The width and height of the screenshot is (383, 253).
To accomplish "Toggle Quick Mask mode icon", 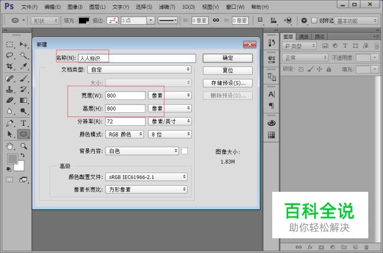I will [x=9, y=180].
